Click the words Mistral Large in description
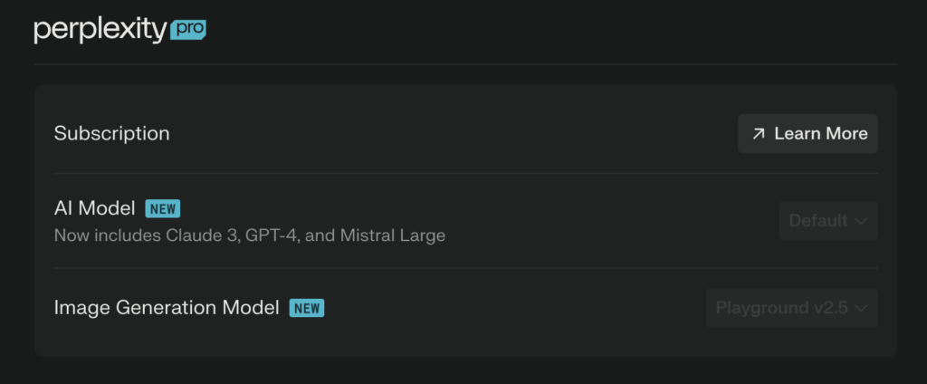This screenshot has width=927, height=384. (393, 235)
